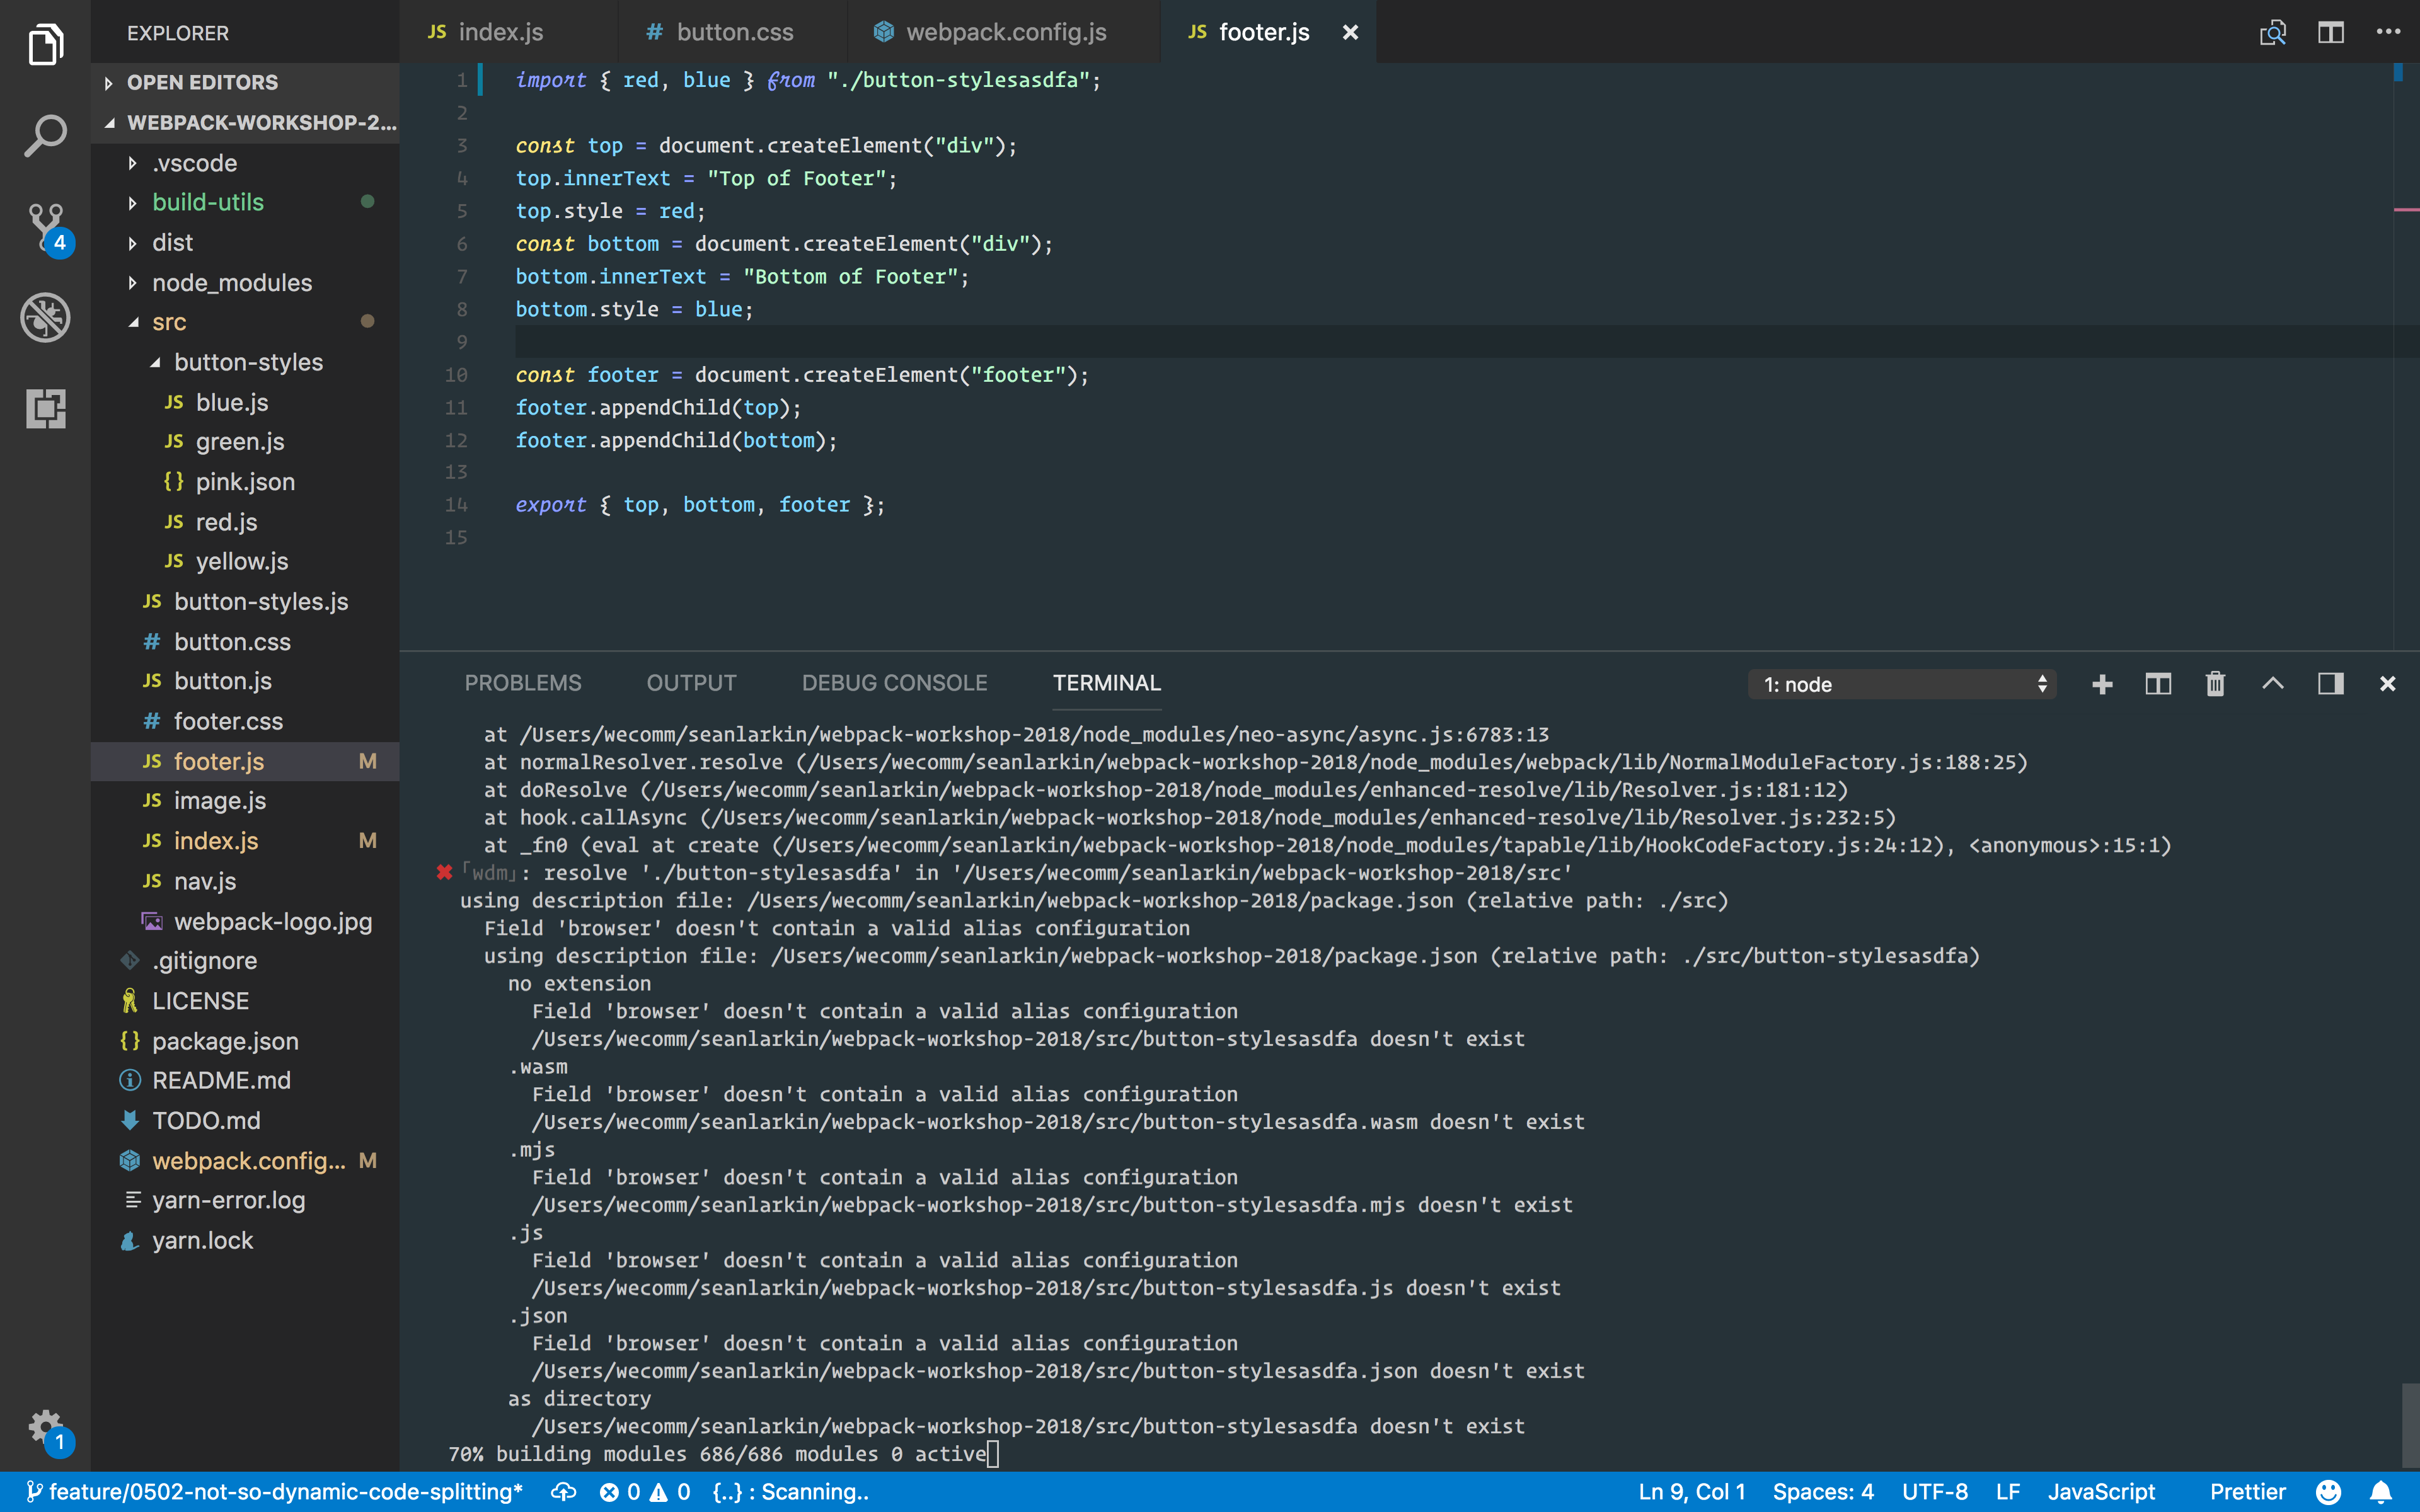Maximize the panel with the chevron up
Viewport: 2420px width, 1512px height.
[x=2272, y=684]
